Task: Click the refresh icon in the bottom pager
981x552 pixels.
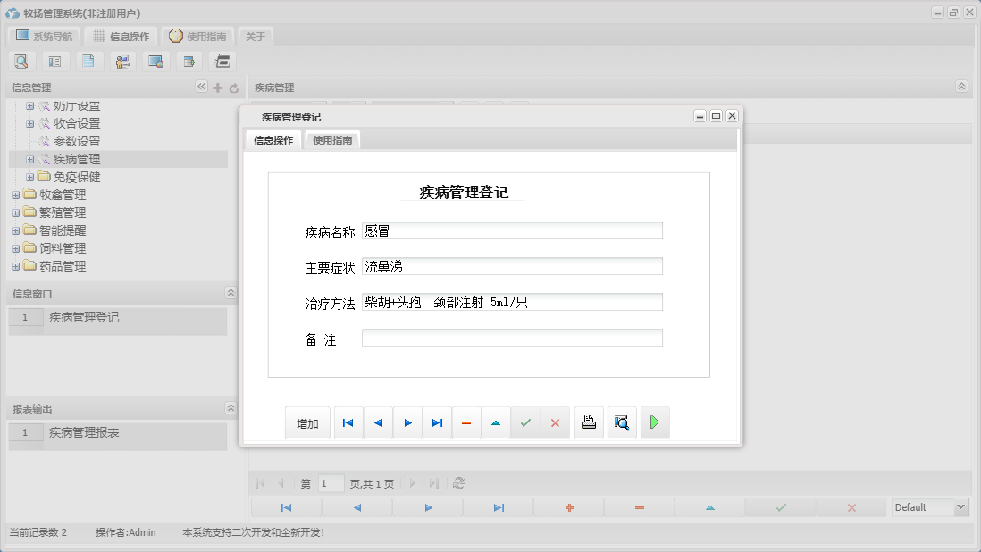Action: tap(459, 483)
